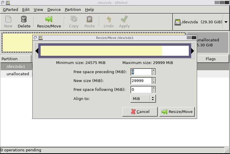The height and width of the screenshot is (154, 230).
Task: Click the window menu swirl icon in main title bar
Action: coord(3,3)
